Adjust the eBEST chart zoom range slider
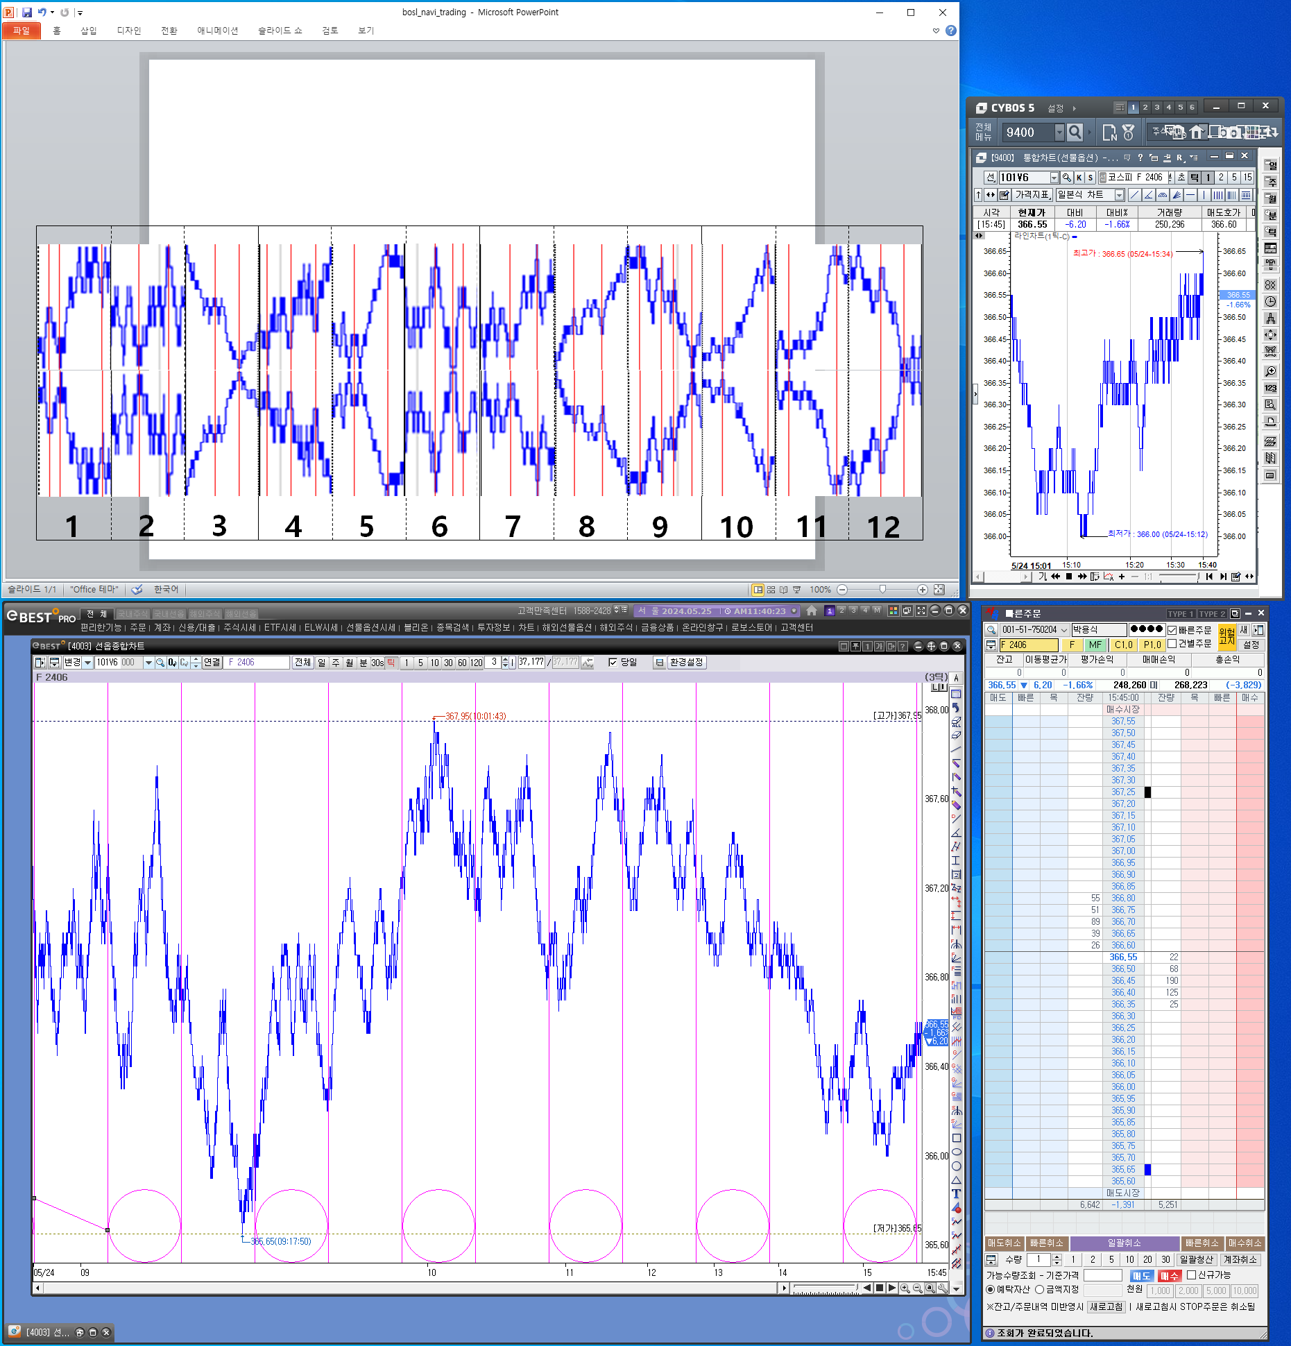Viewport: 1291px width, 1346px height. tap(826, 1288)
